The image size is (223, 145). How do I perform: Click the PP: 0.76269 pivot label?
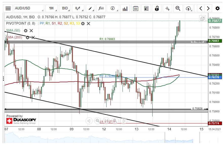coord(107,76)
